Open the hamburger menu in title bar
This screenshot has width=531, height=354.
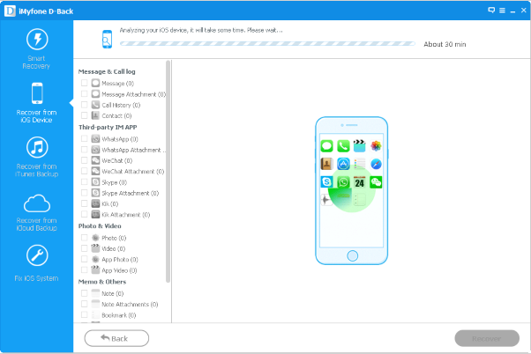(502, 11)
